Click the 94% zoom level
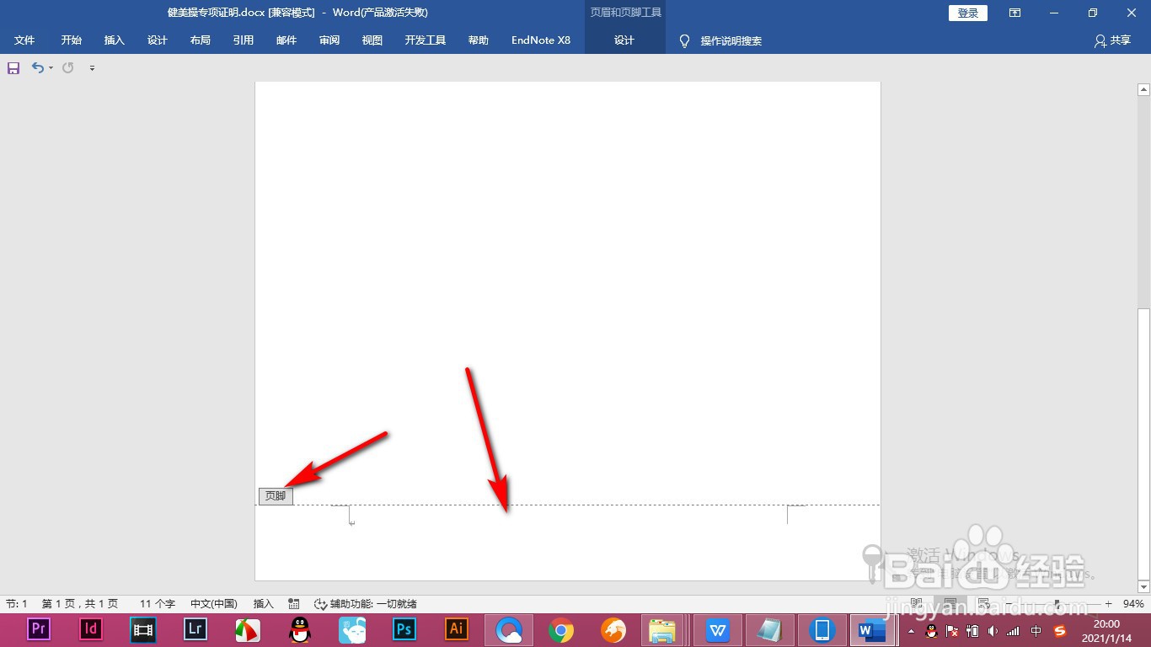The width and height of the screenshot is (1151, 647). (1133, 604)
